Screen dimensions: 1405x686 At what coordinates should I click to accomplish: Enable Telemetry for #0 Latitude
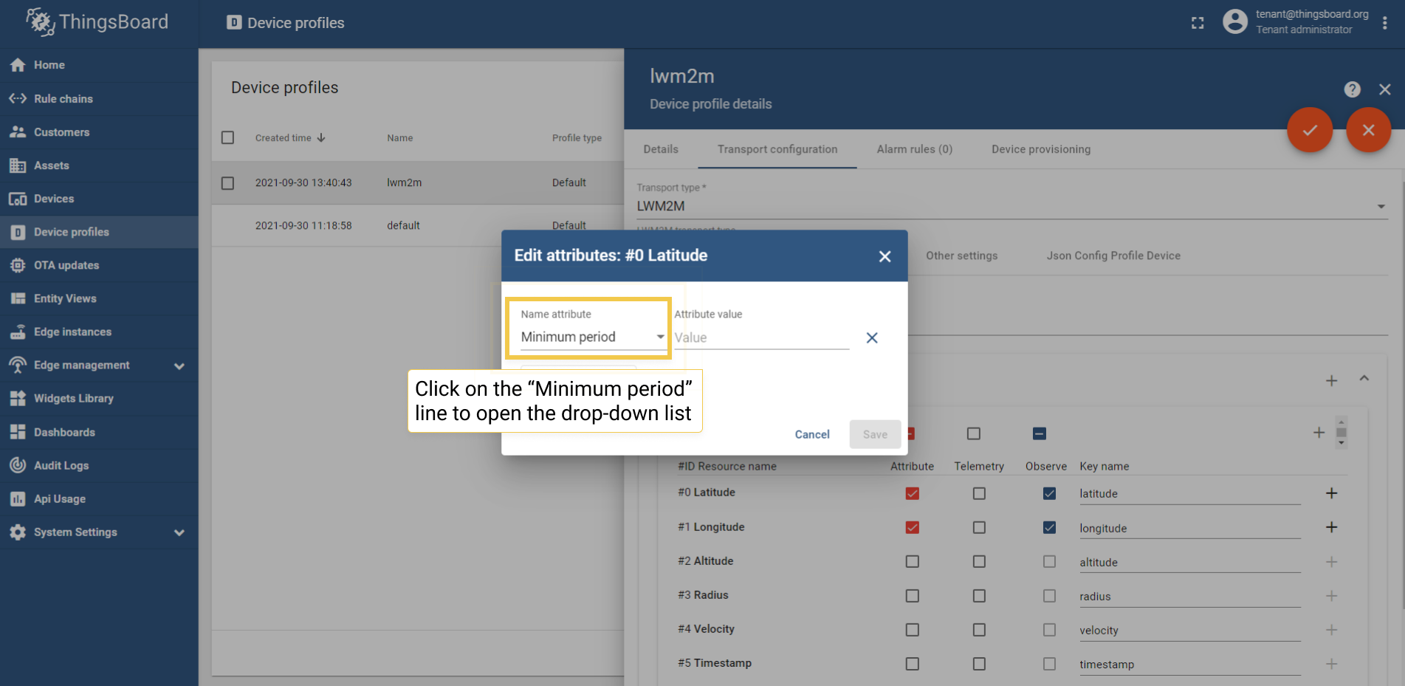coord(979,493)
